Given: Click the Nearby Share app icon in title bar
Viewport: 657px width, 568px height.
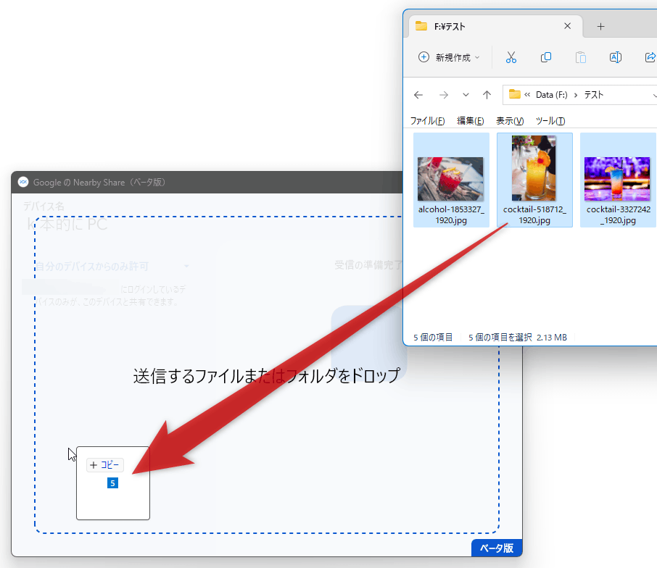Looking at the screenshot, I should coord(23,182).
